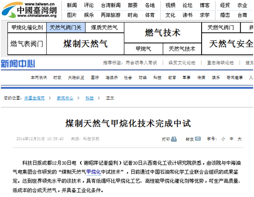Set font size to small (小)
254x197 pixels.
point(223,139)
